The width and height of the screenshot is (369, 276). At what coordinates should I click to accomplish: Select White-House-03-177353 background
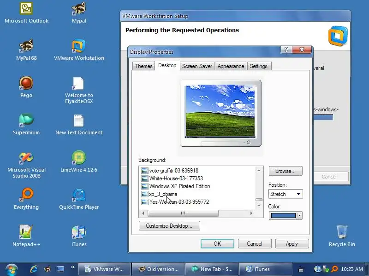click(x=176, y=178)
